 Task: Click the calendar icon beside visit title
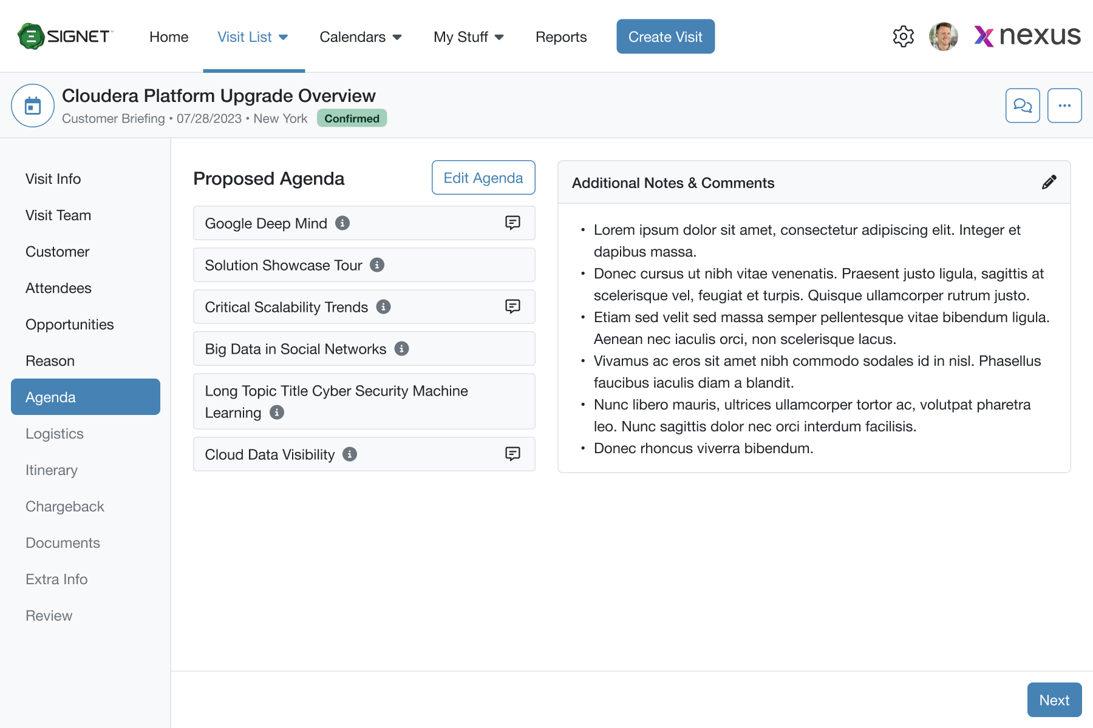(x=33, y=106)
